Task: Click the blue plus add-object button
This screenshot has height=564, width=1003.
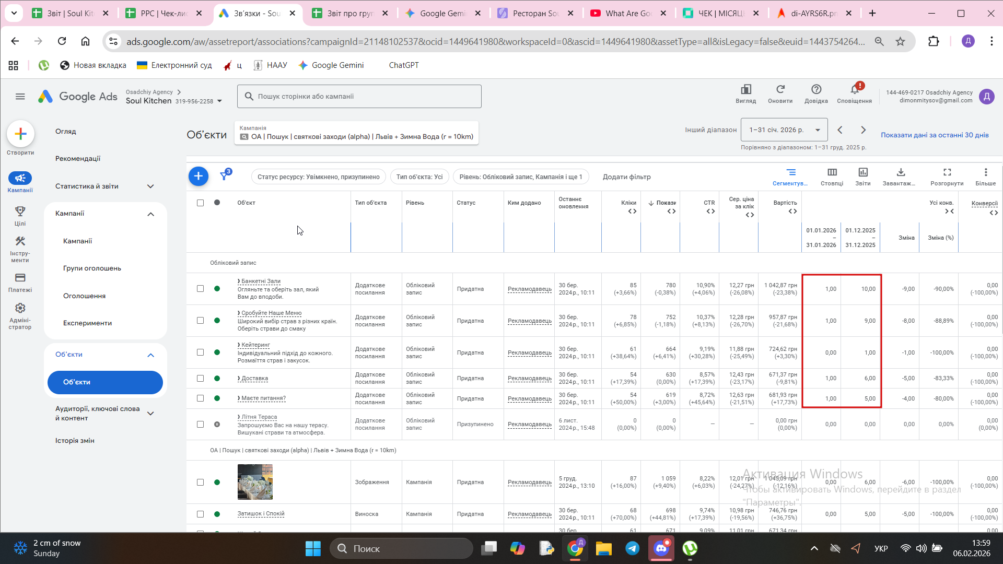Action: click(x=198, y=177)
